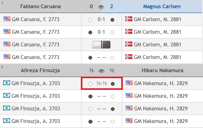The height and width of the screenshot is (128, 203).
Task: Select the Magnus Carlsen header name
Action: pyautogui.click(x=162, y=7)
